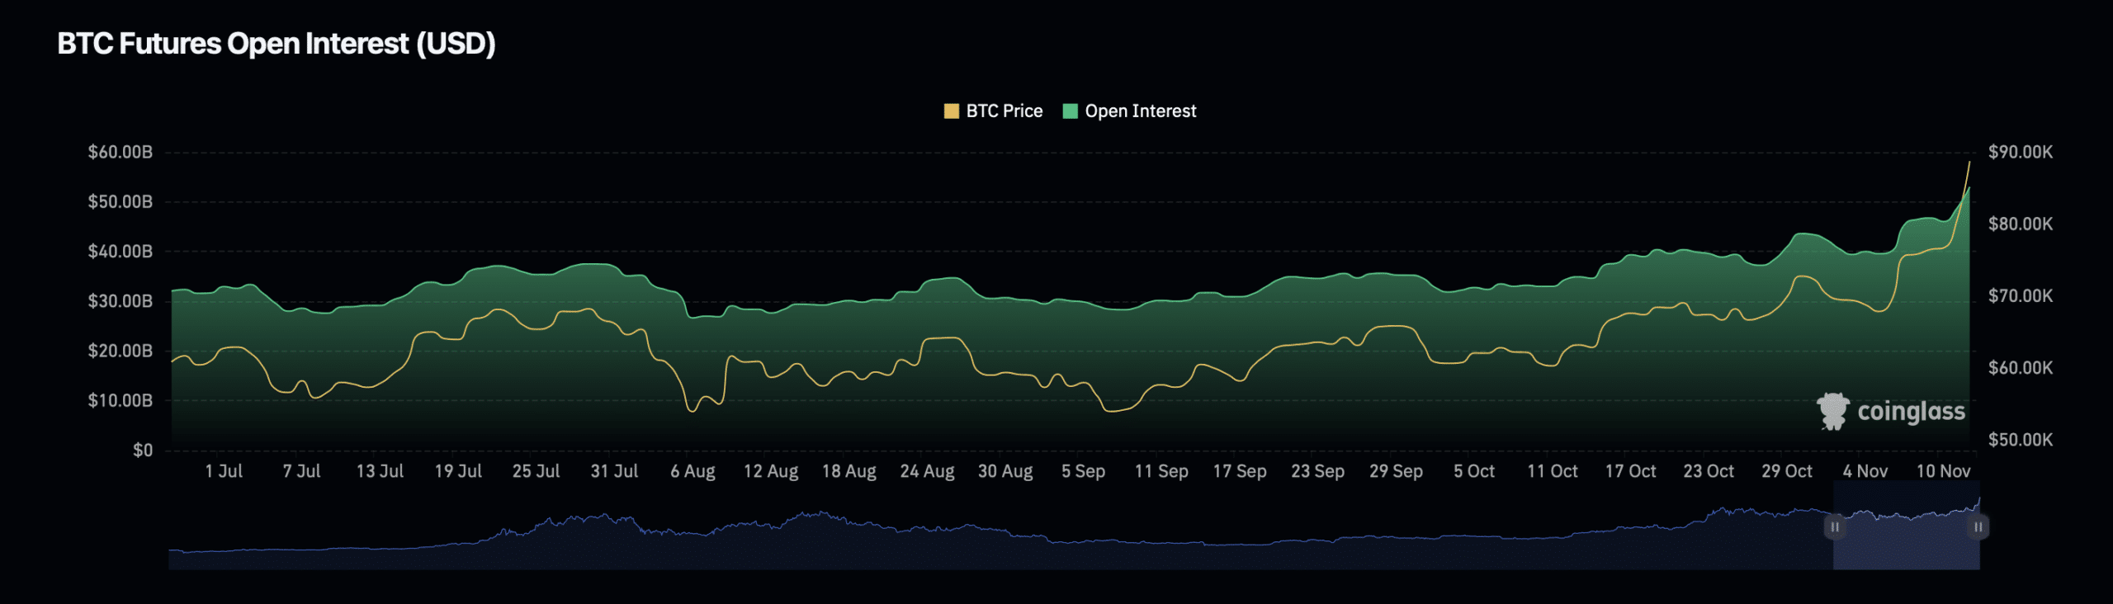Click the 17 Oct date label
Screen dimensions: 2113x604
tap(1630, 471)
